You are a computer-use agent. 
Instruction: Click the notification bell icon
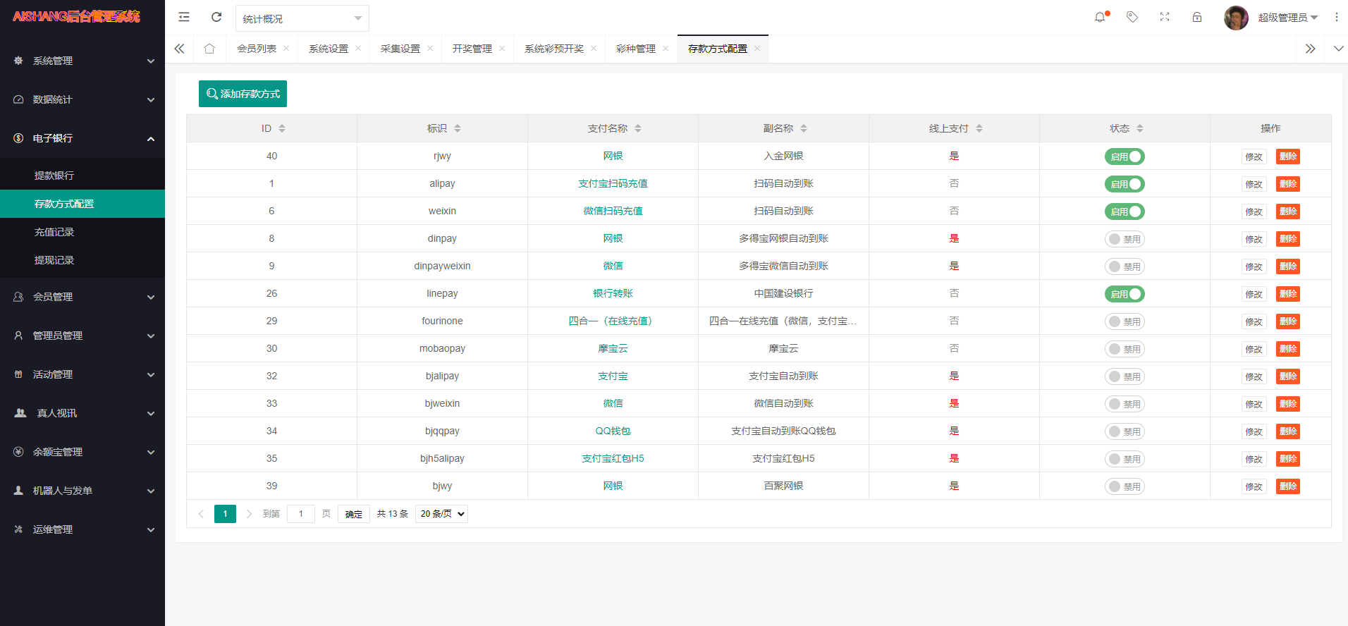[1100, 17]
